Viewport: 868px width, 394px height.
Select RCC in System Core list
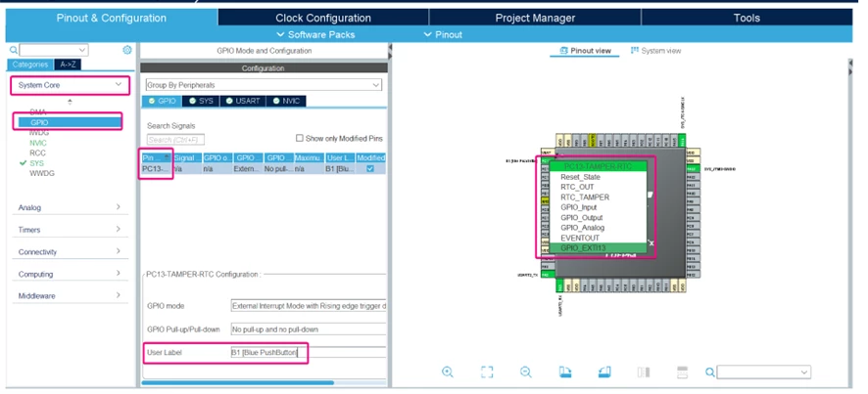point(37,153)
